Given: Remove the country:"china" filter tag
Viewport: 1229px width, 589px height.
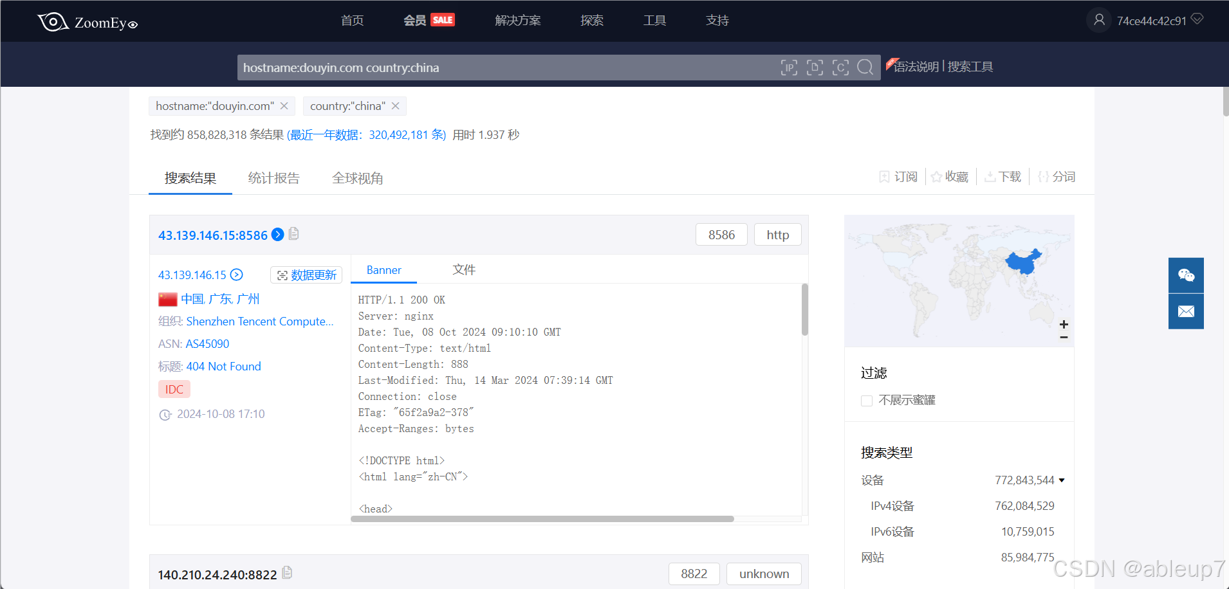Looking at the screenshot, I should 395,106.
